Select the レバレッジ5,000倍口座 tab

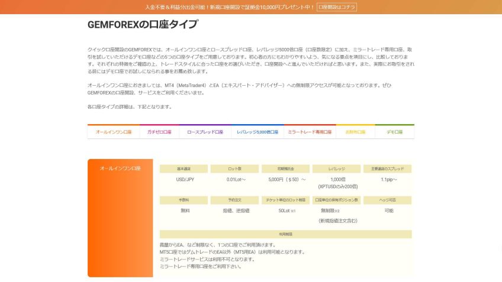tap(258, 132)
